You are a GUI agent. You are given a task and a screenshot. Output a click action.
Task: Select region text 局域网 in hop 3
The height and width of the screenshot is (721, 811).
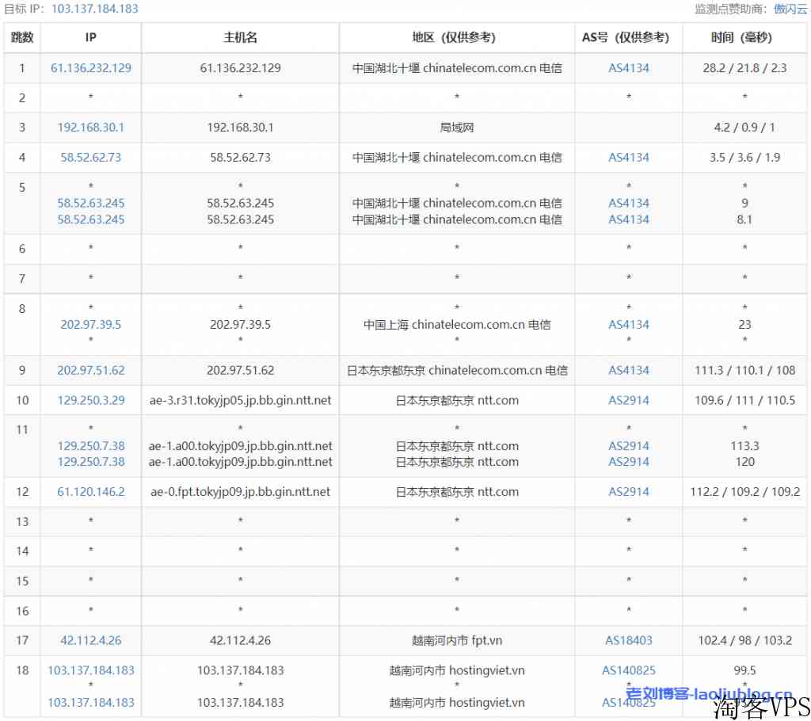pyautogui.click(x=457, y=128)
